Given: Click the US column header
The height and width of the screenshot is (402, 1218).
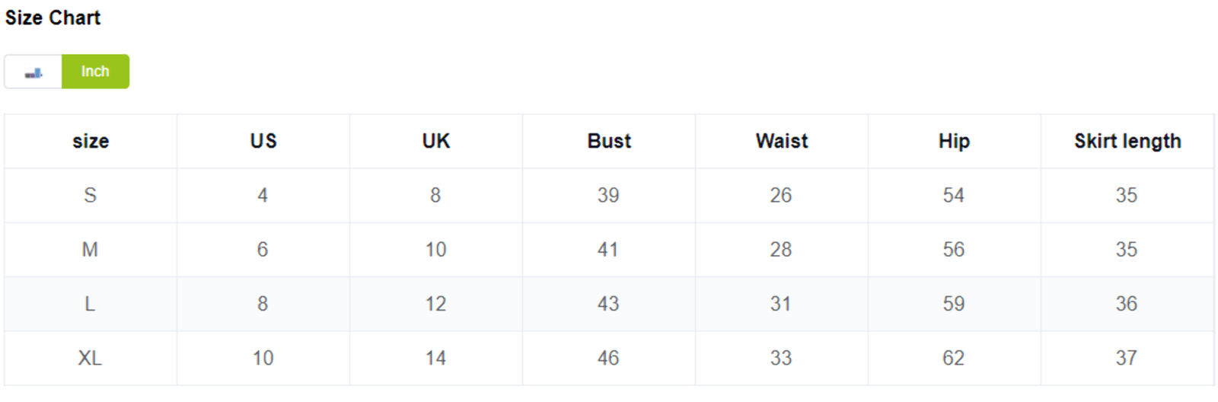Looking at the screenshot, I should [263, 141].
